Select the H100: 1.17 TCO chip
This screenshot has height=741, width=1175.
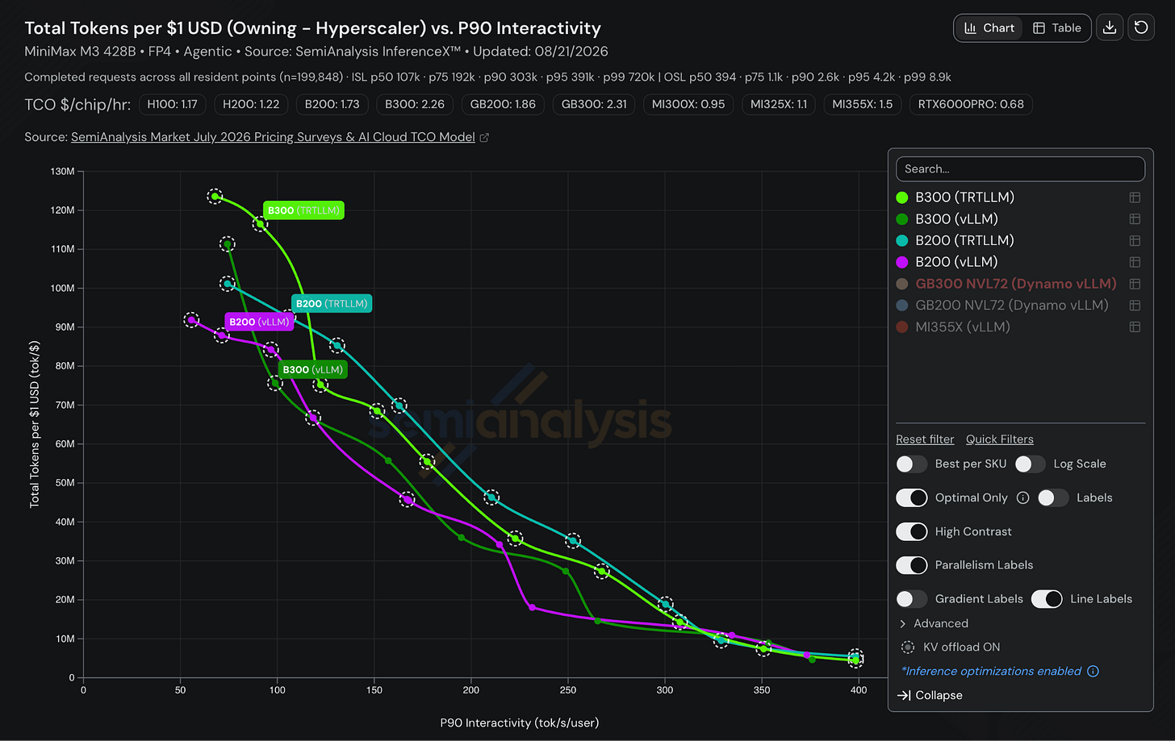pyautogui.click(x=173, y=104)
